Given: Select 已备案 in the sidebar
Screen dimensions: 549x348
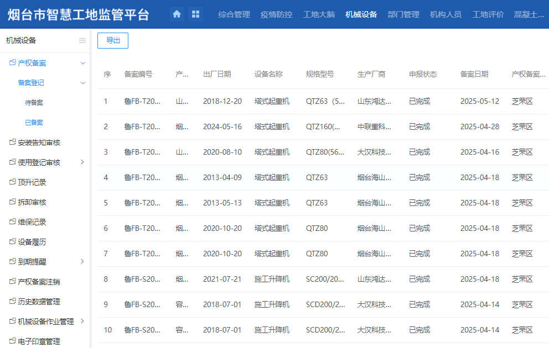Looking at the screenshot, I should (34, 123).
